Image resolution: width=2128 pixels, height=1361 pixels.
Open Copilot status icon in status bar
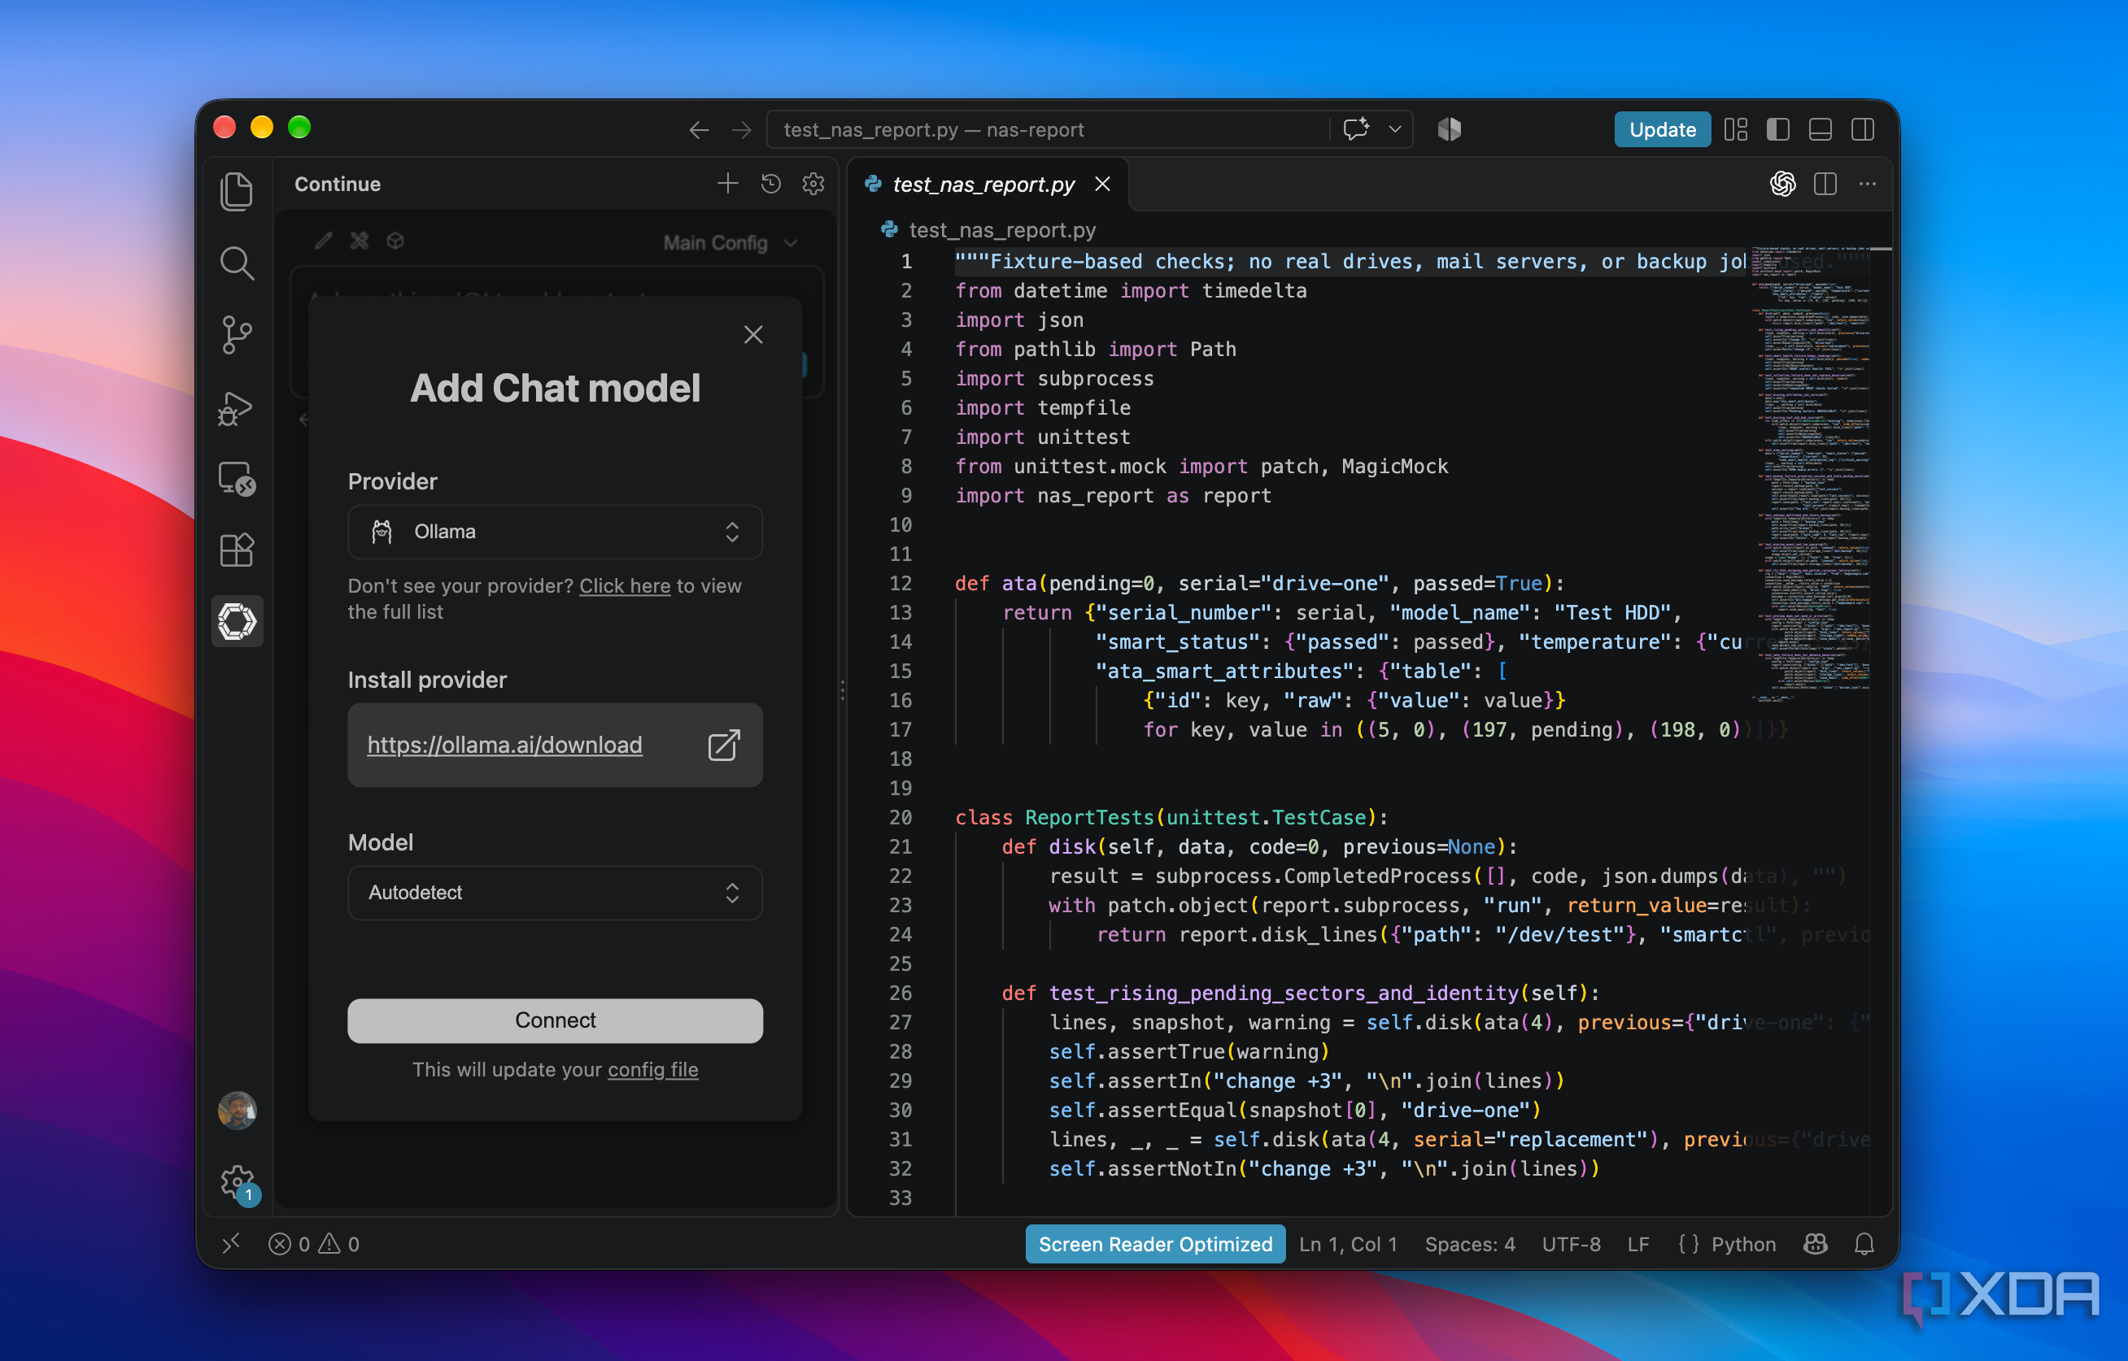pyautogui.click(x=1815, y=1243)
